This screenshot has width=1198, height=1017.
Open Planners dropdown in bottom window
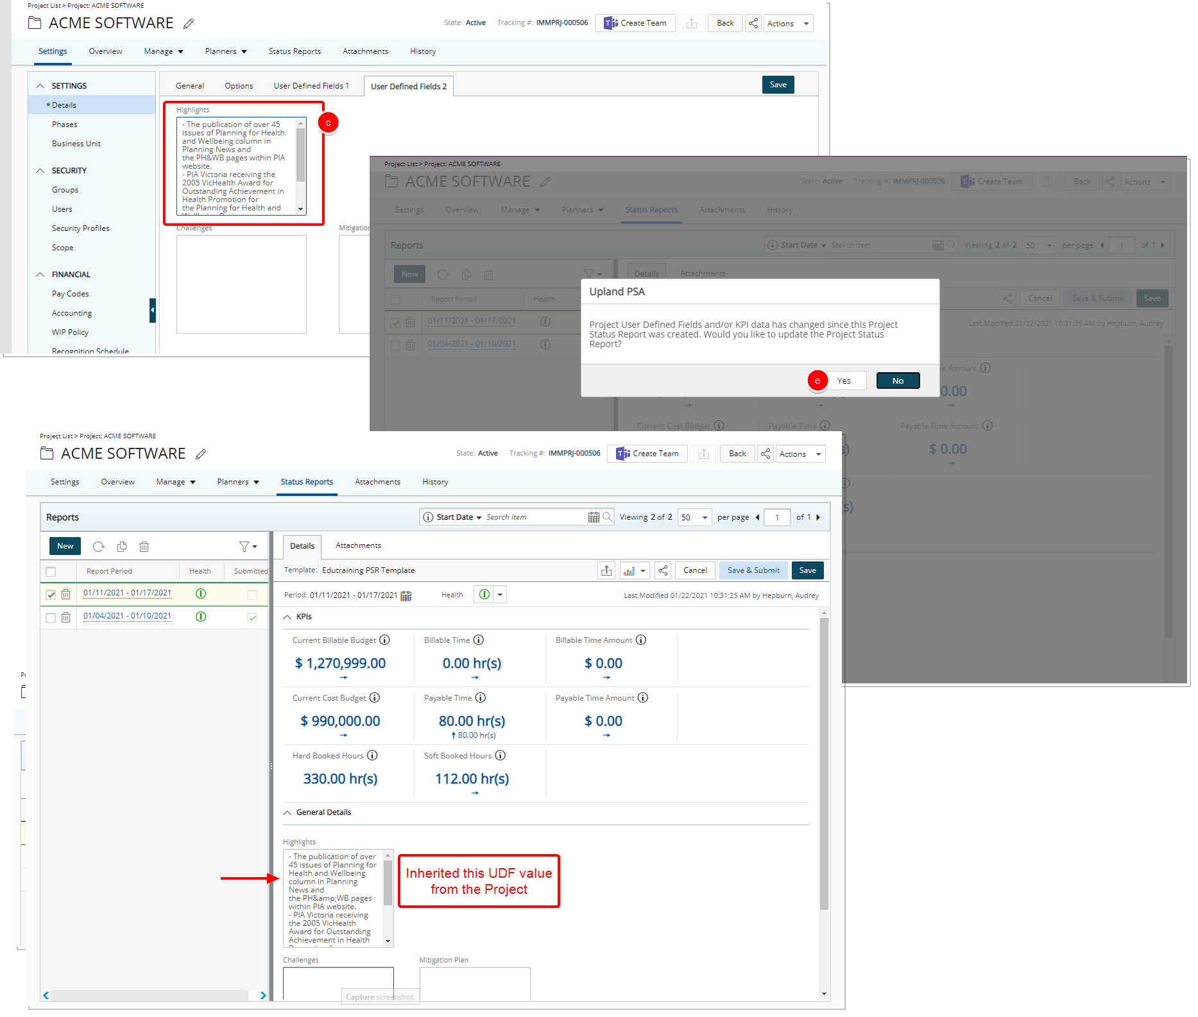point(238,482)
